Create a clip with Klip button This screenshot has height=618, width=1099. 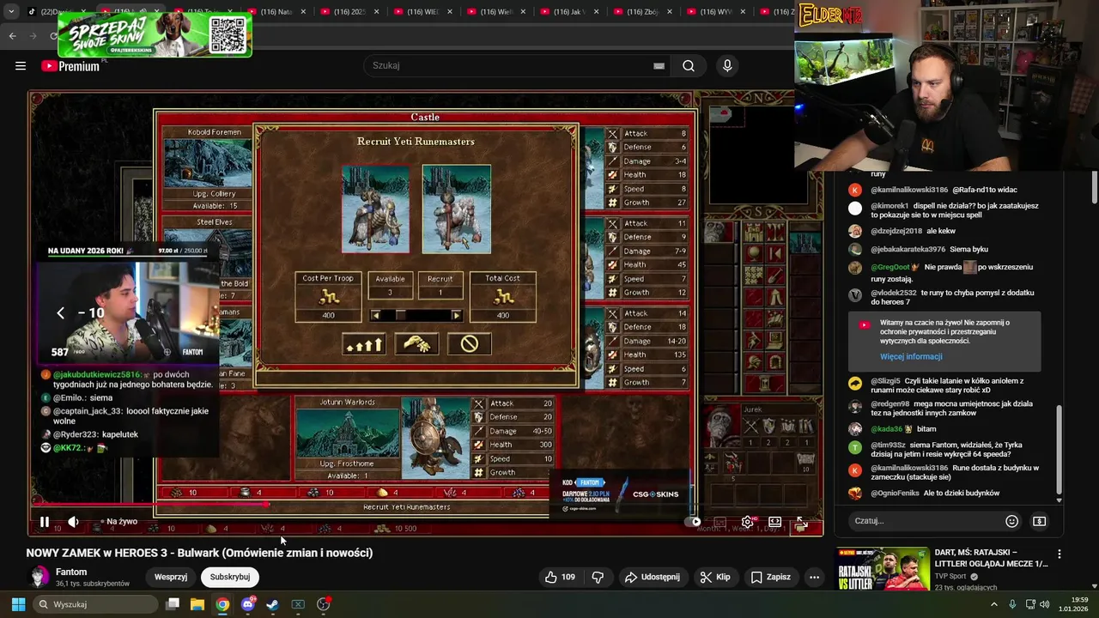(715, 577)
